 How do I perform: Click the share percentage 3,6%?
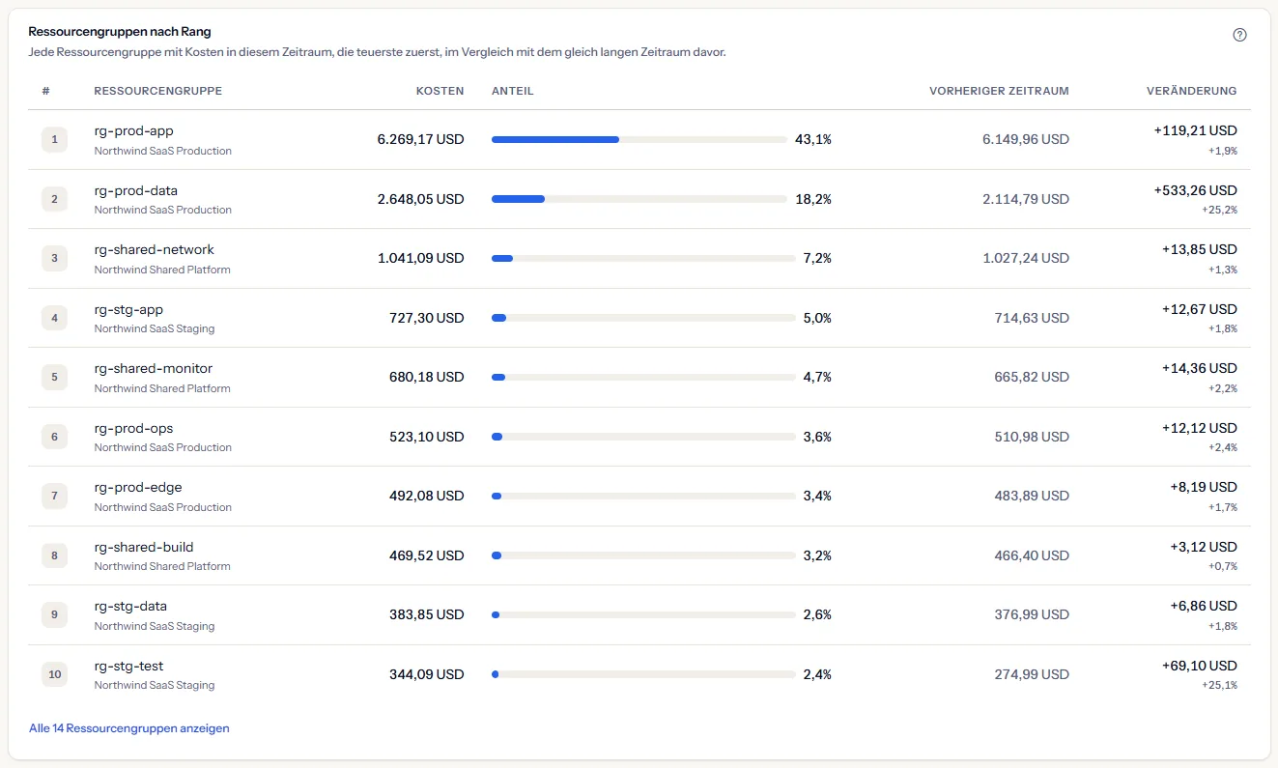point(817,437)
